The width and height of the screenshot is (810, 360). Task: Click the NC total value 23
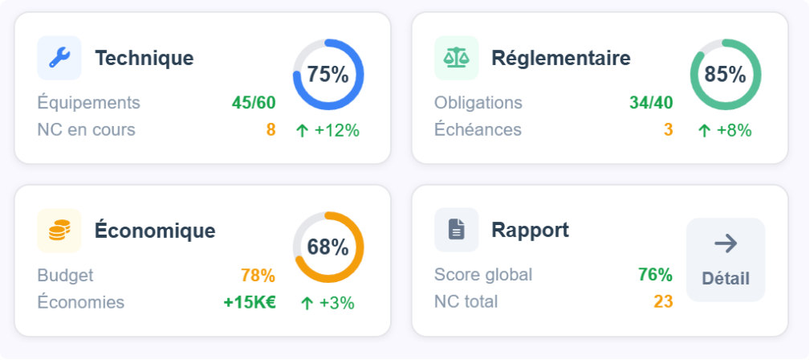662,302
